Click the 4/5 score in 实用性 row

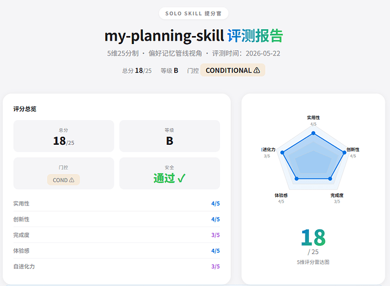pos(215,204)
